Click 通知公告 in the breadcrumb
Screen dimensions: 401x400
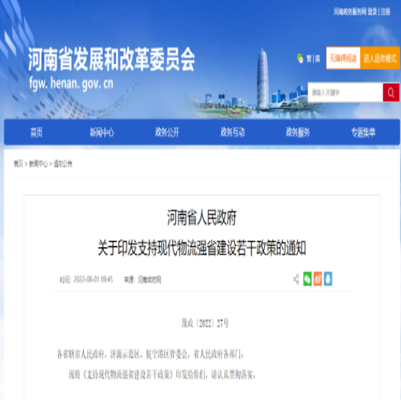click(63, 164)
